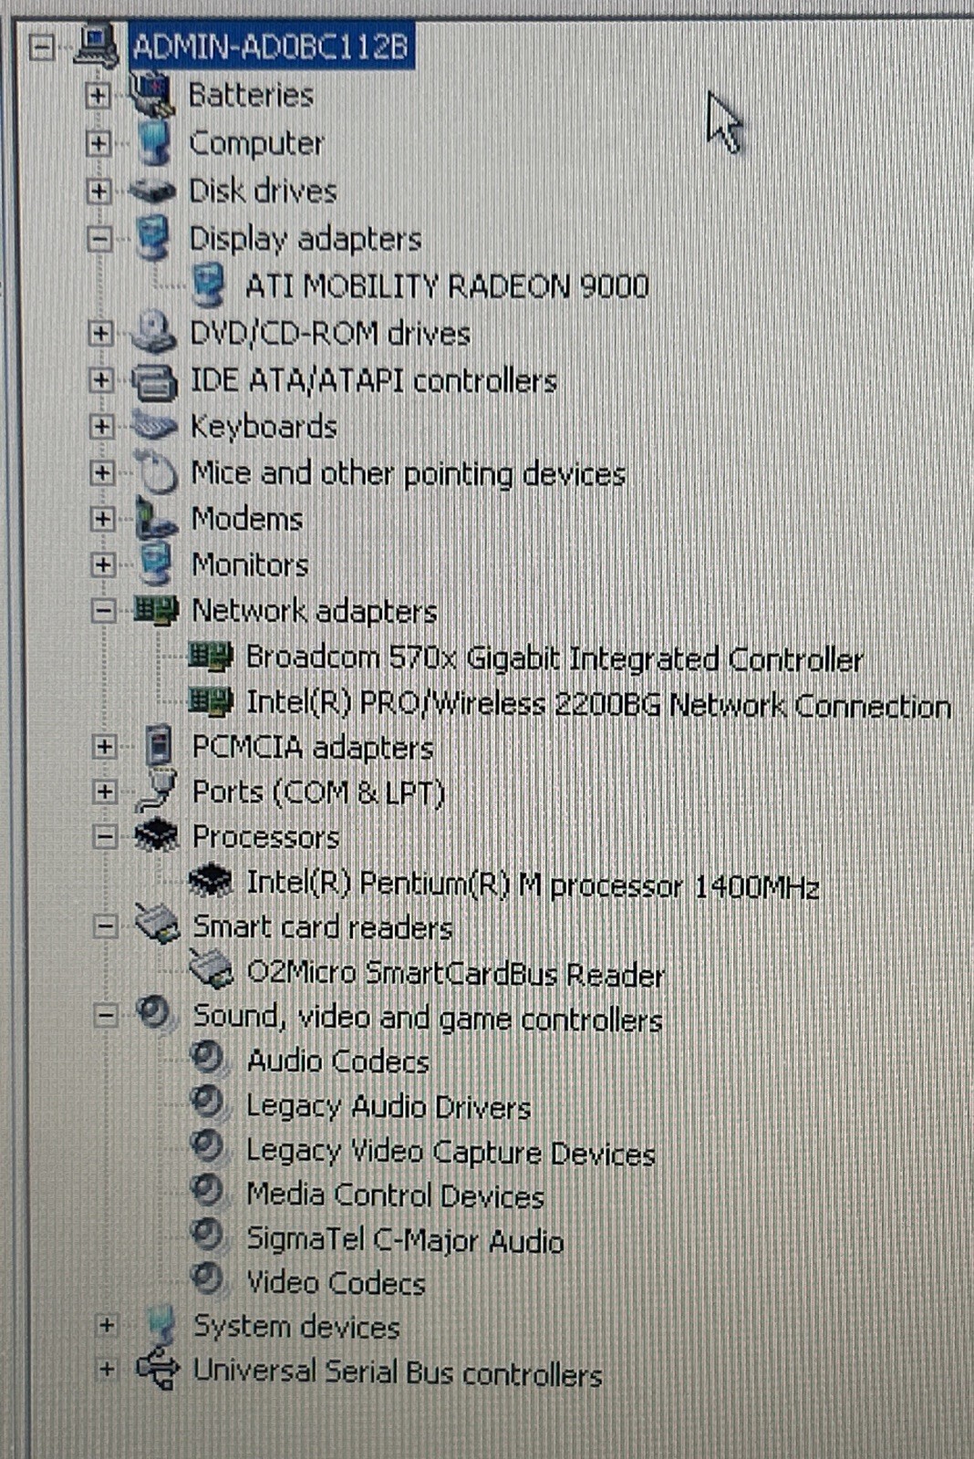Select the SigmaTel C-Major Audio label
The height and width of the screenshot is (1459, 974).
(x=405, y=1240)
